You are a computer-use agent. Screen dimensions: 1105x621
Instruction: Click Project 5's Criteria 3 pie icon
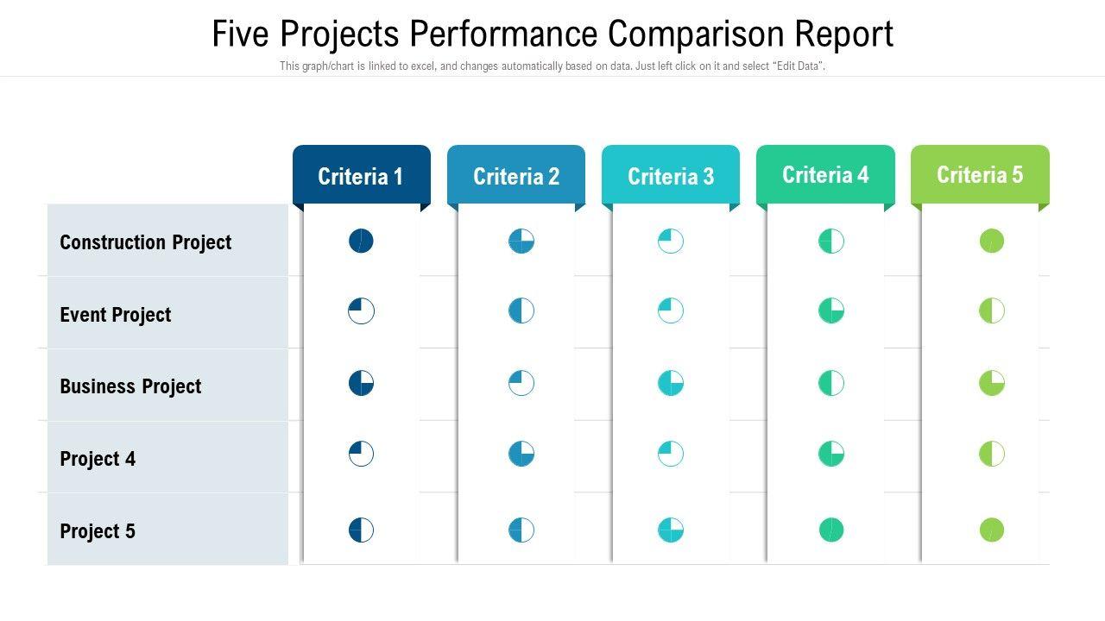coord(671,530)
